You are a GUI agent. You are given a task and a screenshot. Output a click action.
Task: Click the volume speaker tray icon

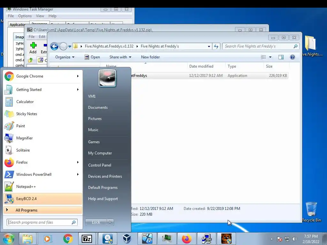click(x=295, y=239)
